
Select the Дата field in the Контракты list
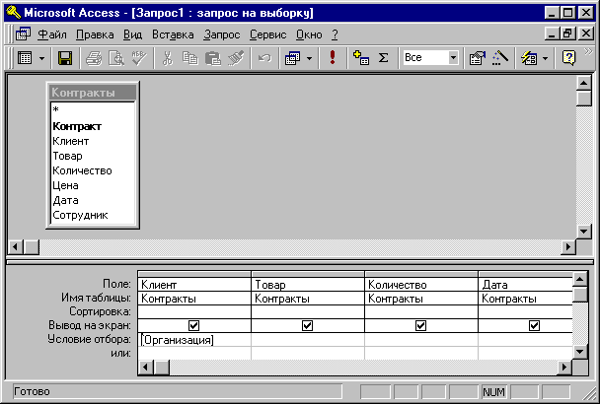point(93,200)
